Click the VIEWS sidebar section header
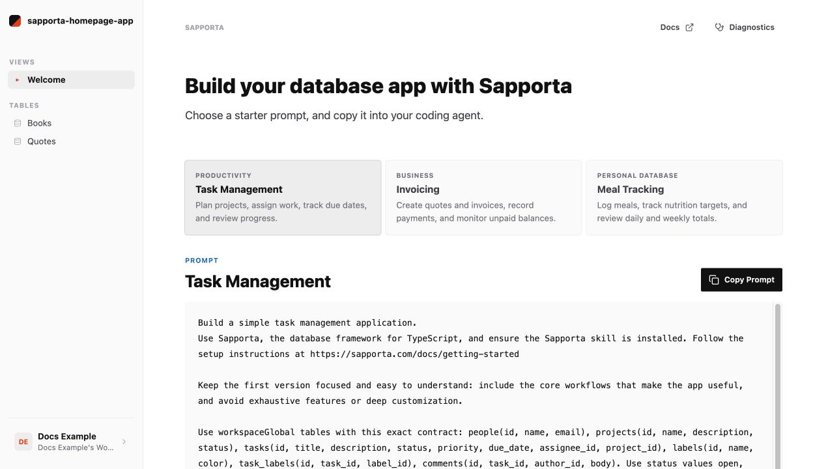The height and width of the screenshot is (469, 813). pyautogui.click(x=22, y=63)
